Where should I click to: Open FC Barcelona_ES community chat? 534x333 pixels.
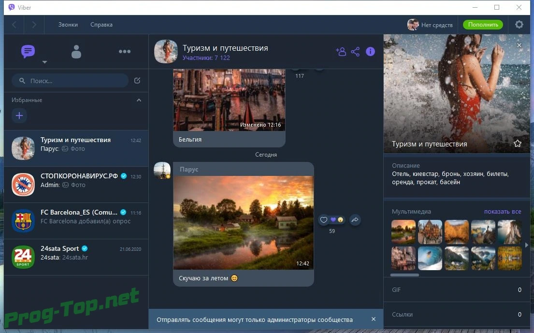click(76, 221)
